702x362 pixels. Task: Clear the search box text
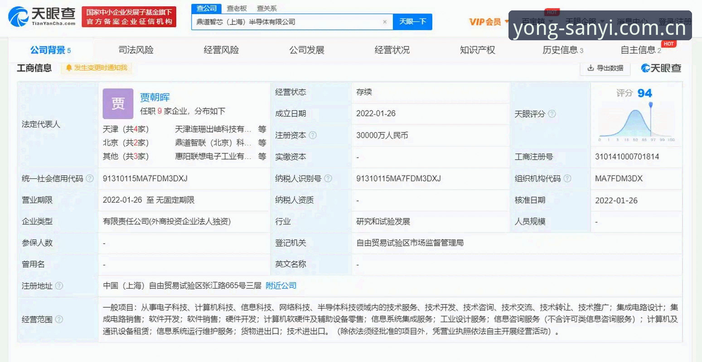click(385, 22)
